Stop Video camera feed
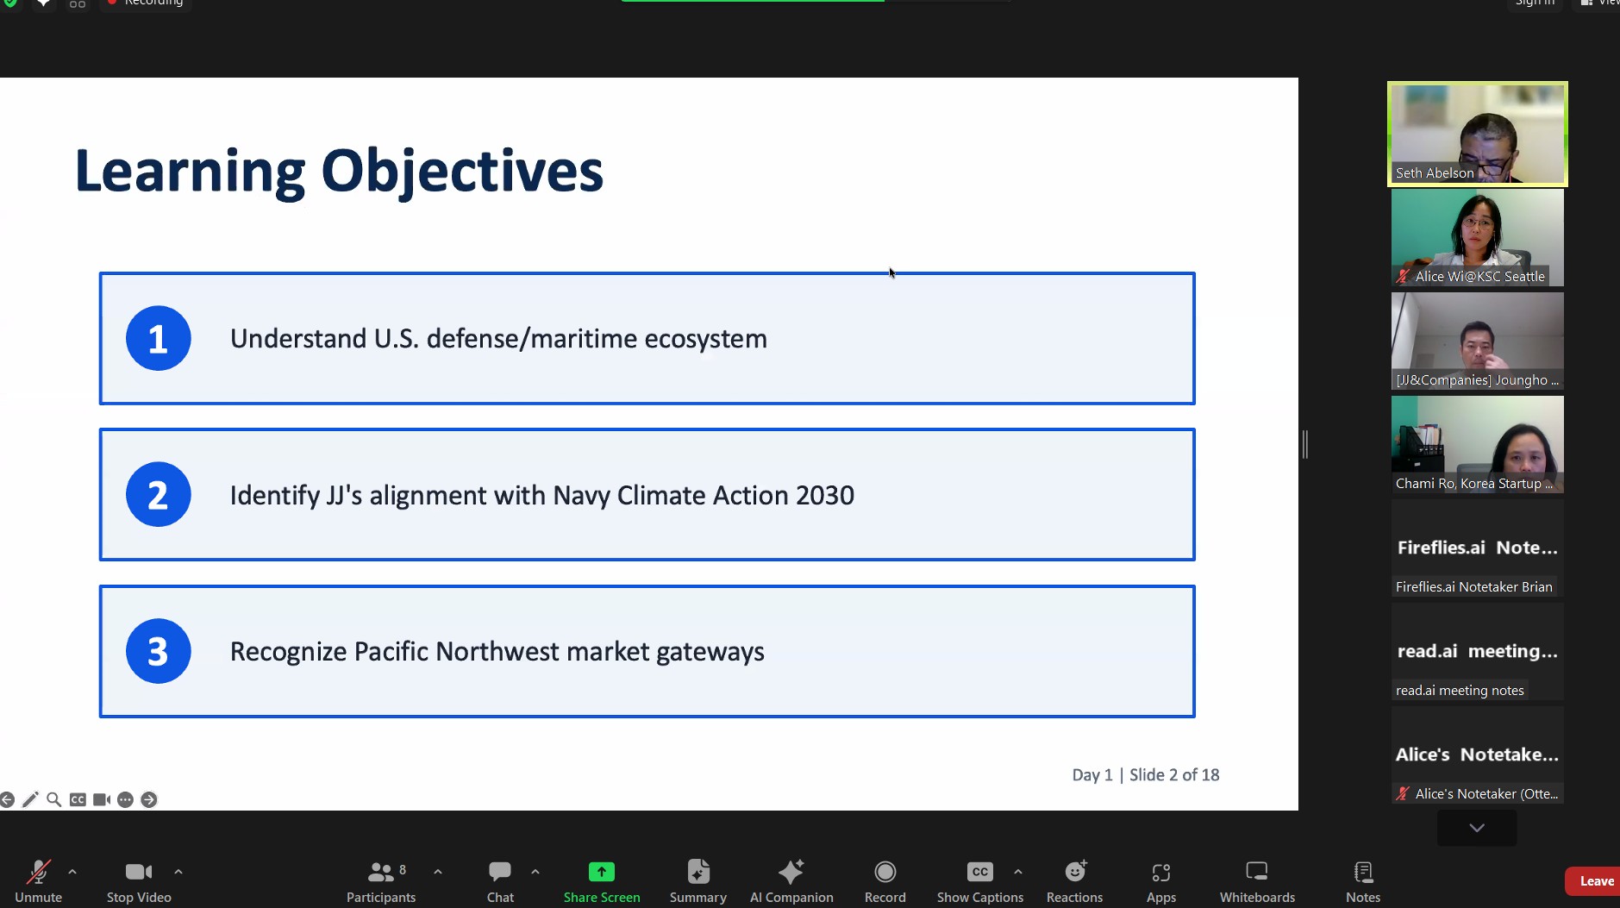 [139, 880]
